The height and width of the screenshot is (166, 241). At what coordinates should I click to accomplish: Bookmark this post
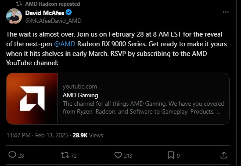click(x=171, y=155)
